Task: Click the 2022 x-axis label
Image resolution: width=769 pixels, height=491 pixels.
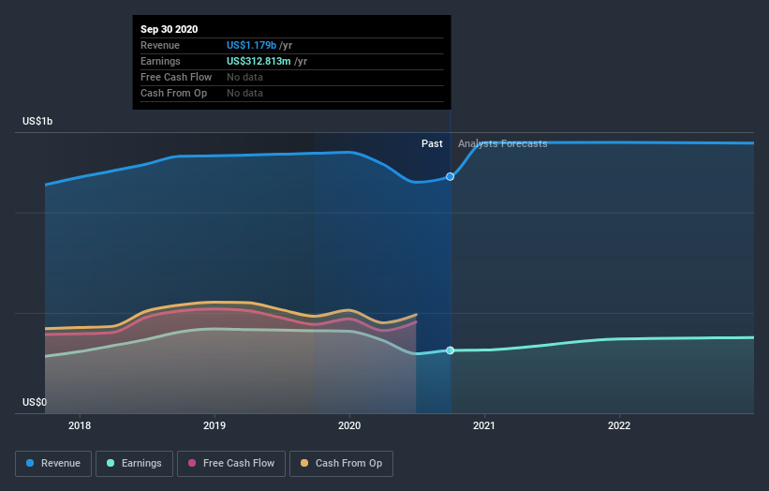Action: (x=619, y=425)
